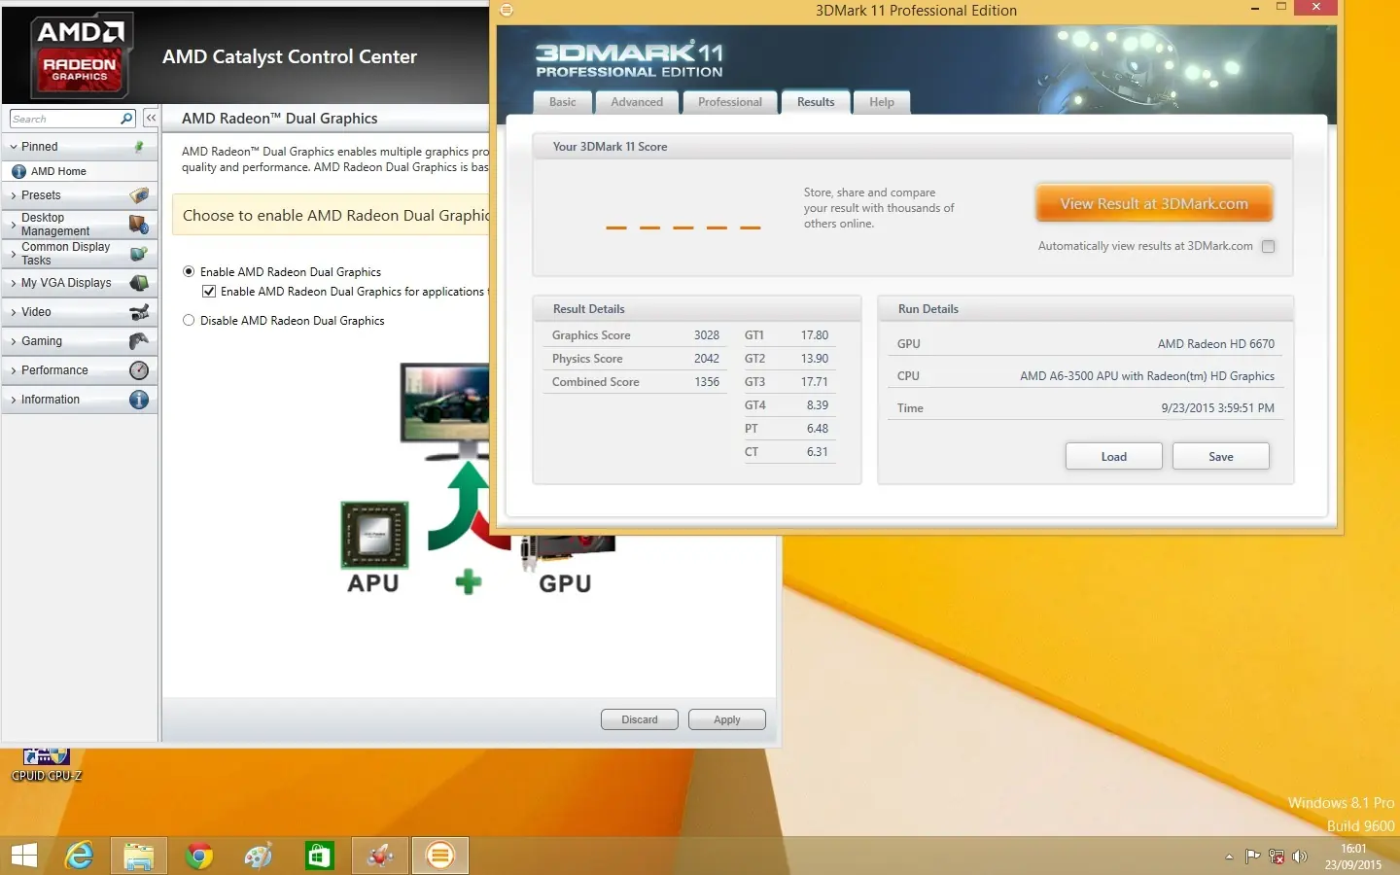Expand the Performance section arrow
Viewport: 1400px width, 875px height.
tap(14, 370)
